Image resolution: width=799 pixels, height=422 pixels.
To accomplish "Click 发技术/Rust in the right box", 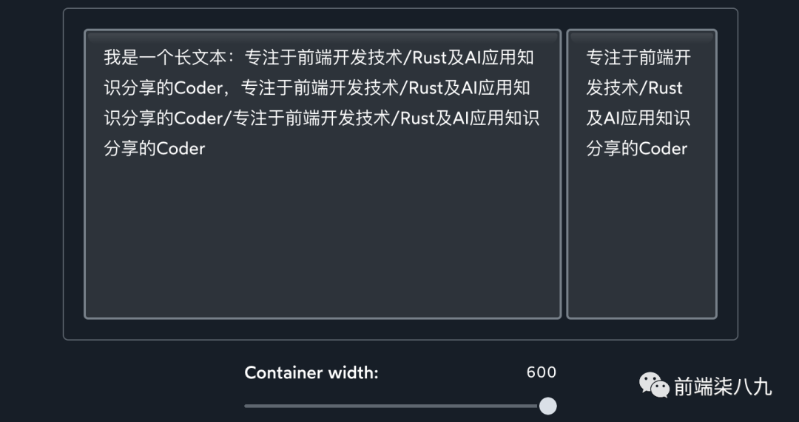I will pos(634,88).
